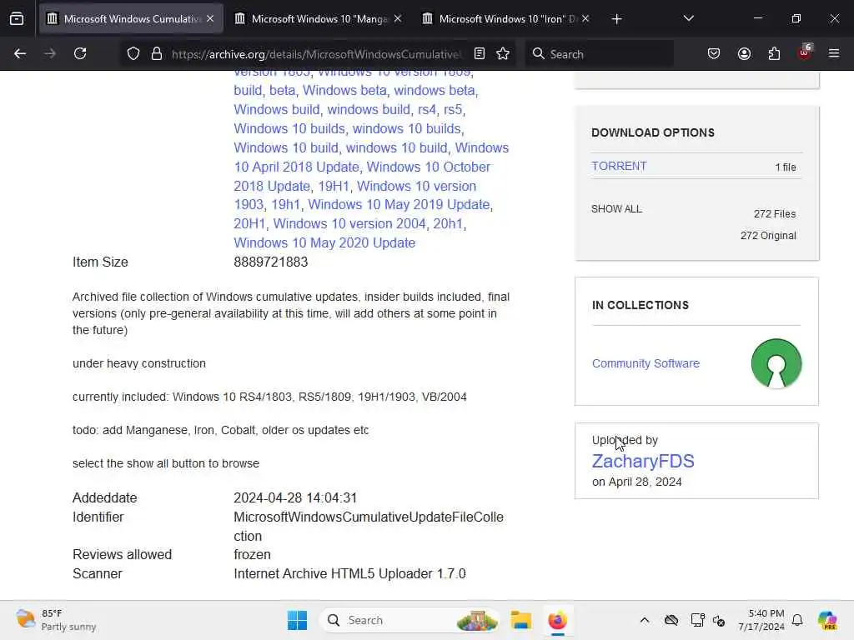Toggle reader view icon

tap(480, 53)
